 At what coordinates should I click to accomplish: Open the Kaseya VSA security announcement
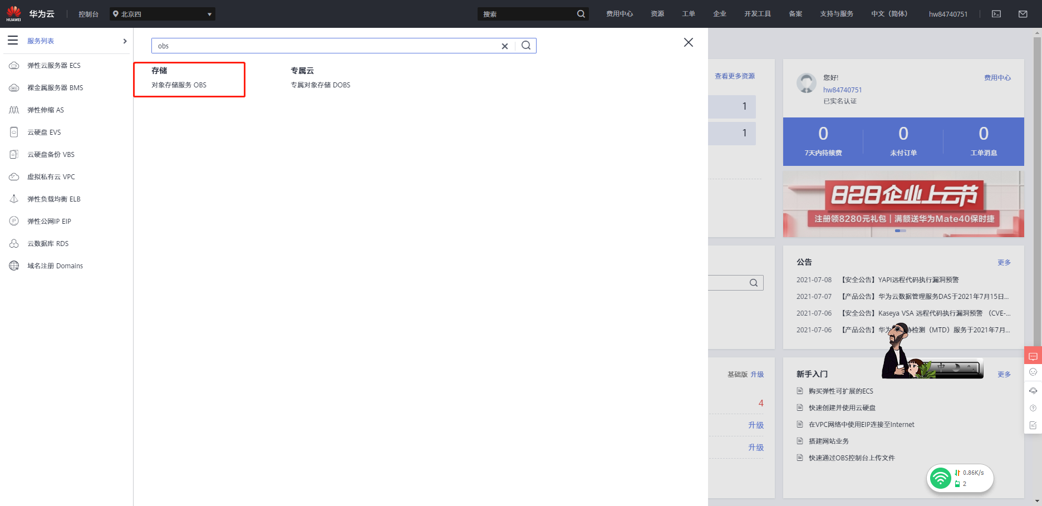(925, 313)
